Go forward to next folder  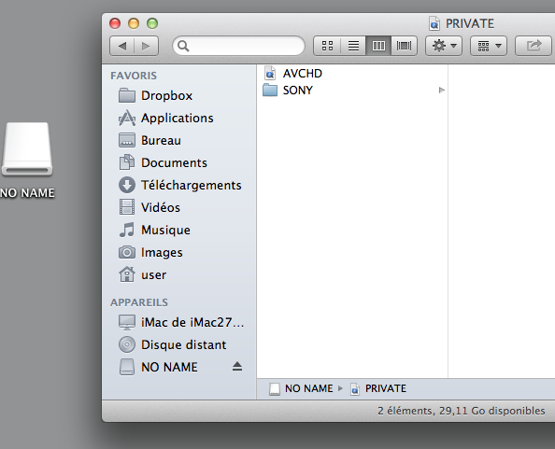[x=146, y=46]
